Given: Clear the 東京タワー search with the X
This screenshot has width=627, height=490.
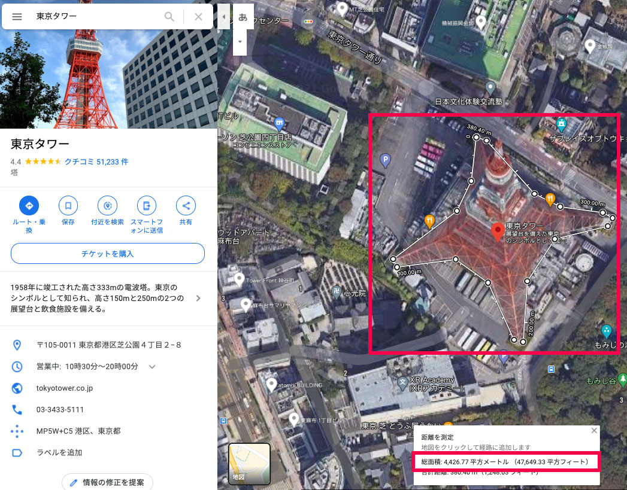Looking at the screenshot, I should pos(198,16).
